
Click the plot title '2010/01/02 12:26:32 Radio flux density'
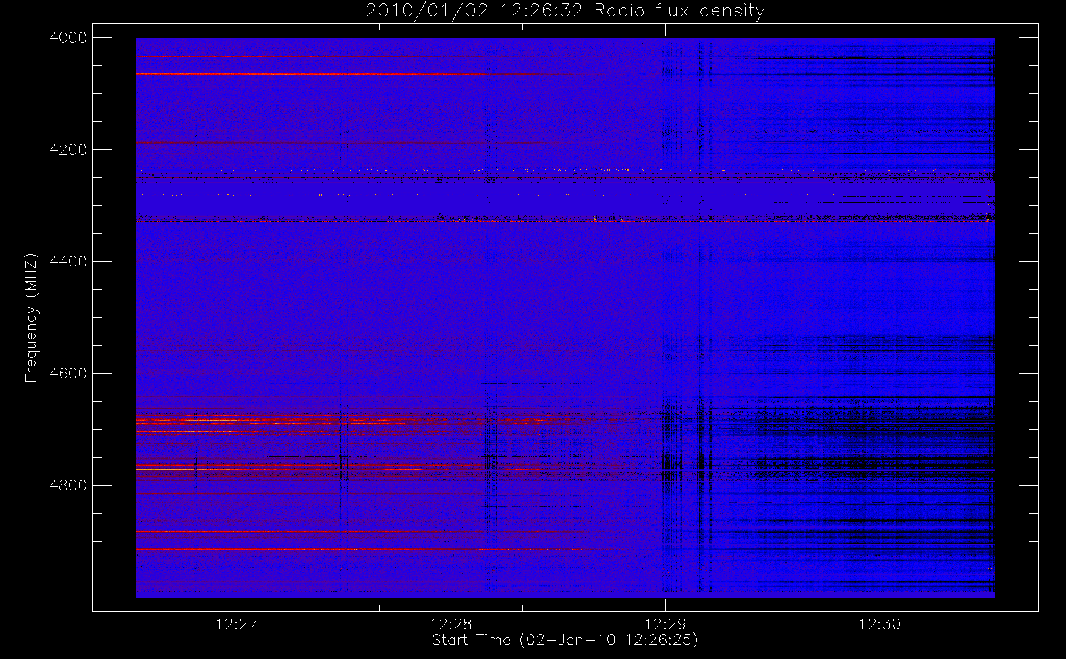(565, 11)
